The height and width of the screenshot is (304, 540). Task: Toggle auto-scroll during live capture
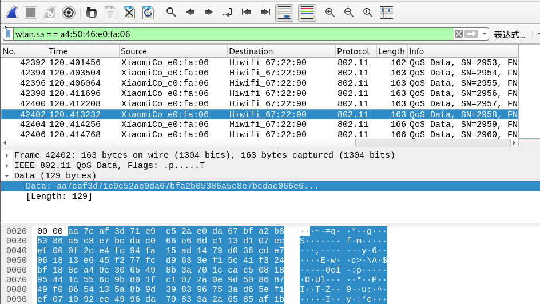click(x=284, y=13)
